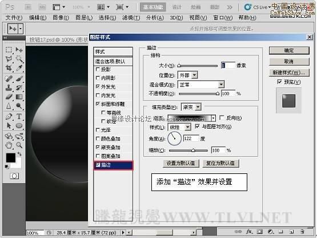Select the Move tool in the toolbox

(x=19, y=50)
